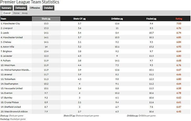Click the Crystal Palace team link
Viewport: 191px width, 121px height.
[11, 102]
